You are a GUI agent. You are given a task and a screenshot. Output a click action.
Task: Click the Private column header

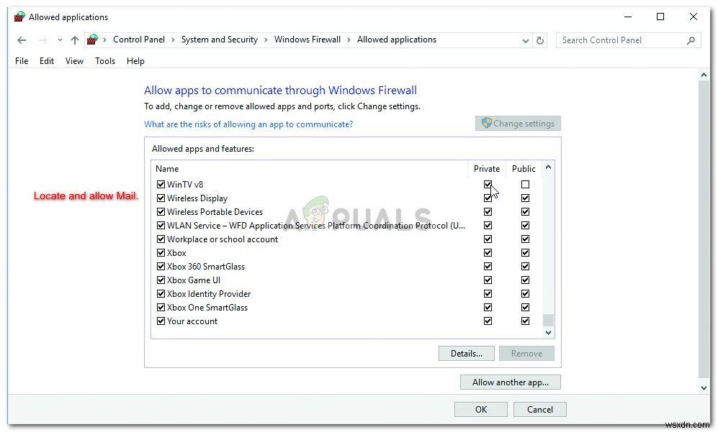tap(486, 169)
